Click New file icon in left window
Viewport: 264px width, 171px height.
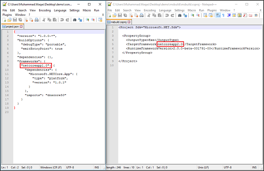coord(4,20)
